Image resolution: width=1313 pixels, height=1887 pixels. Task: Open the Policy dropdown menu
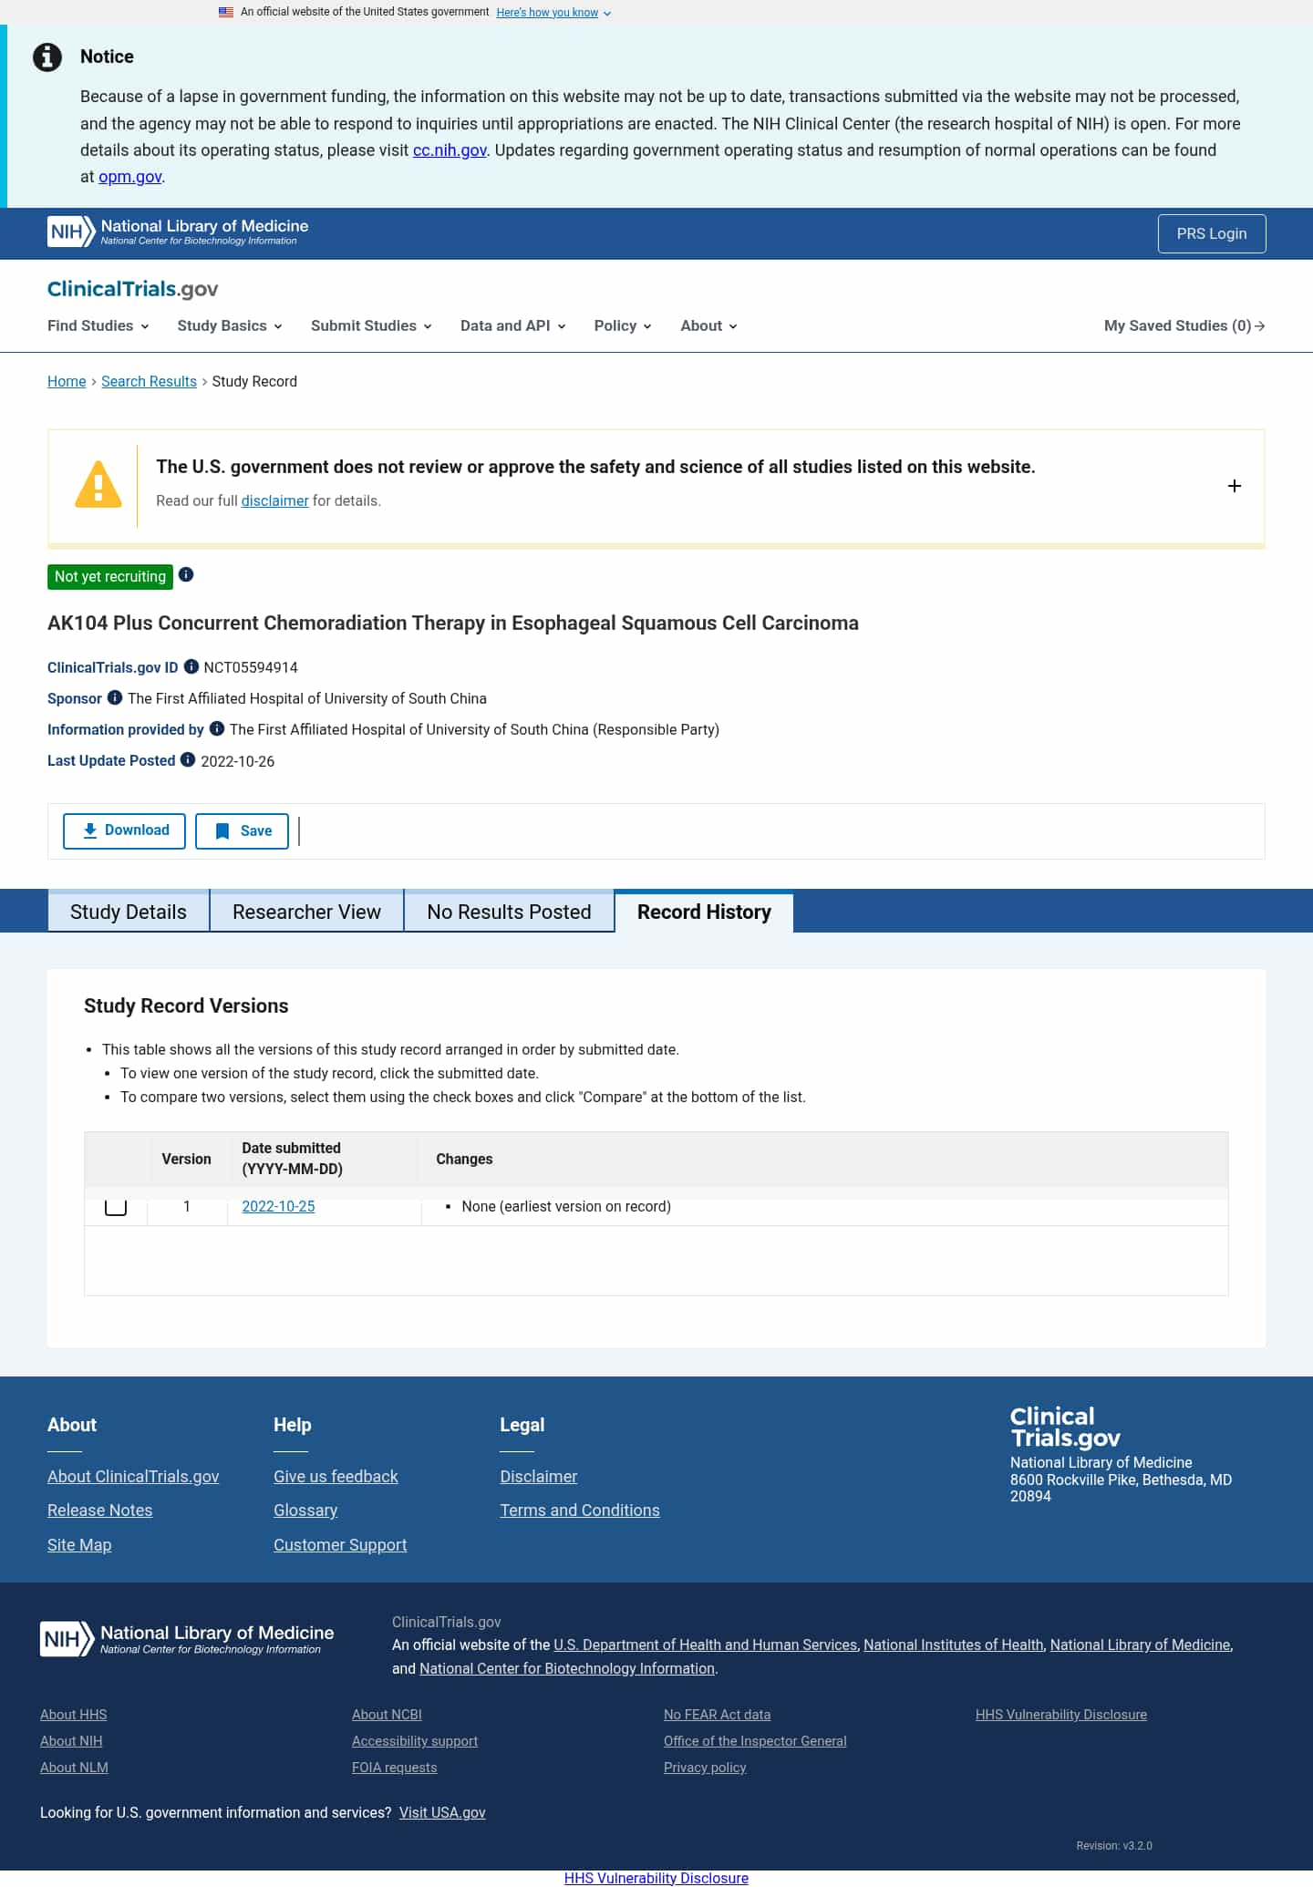(x=623, y=325)
